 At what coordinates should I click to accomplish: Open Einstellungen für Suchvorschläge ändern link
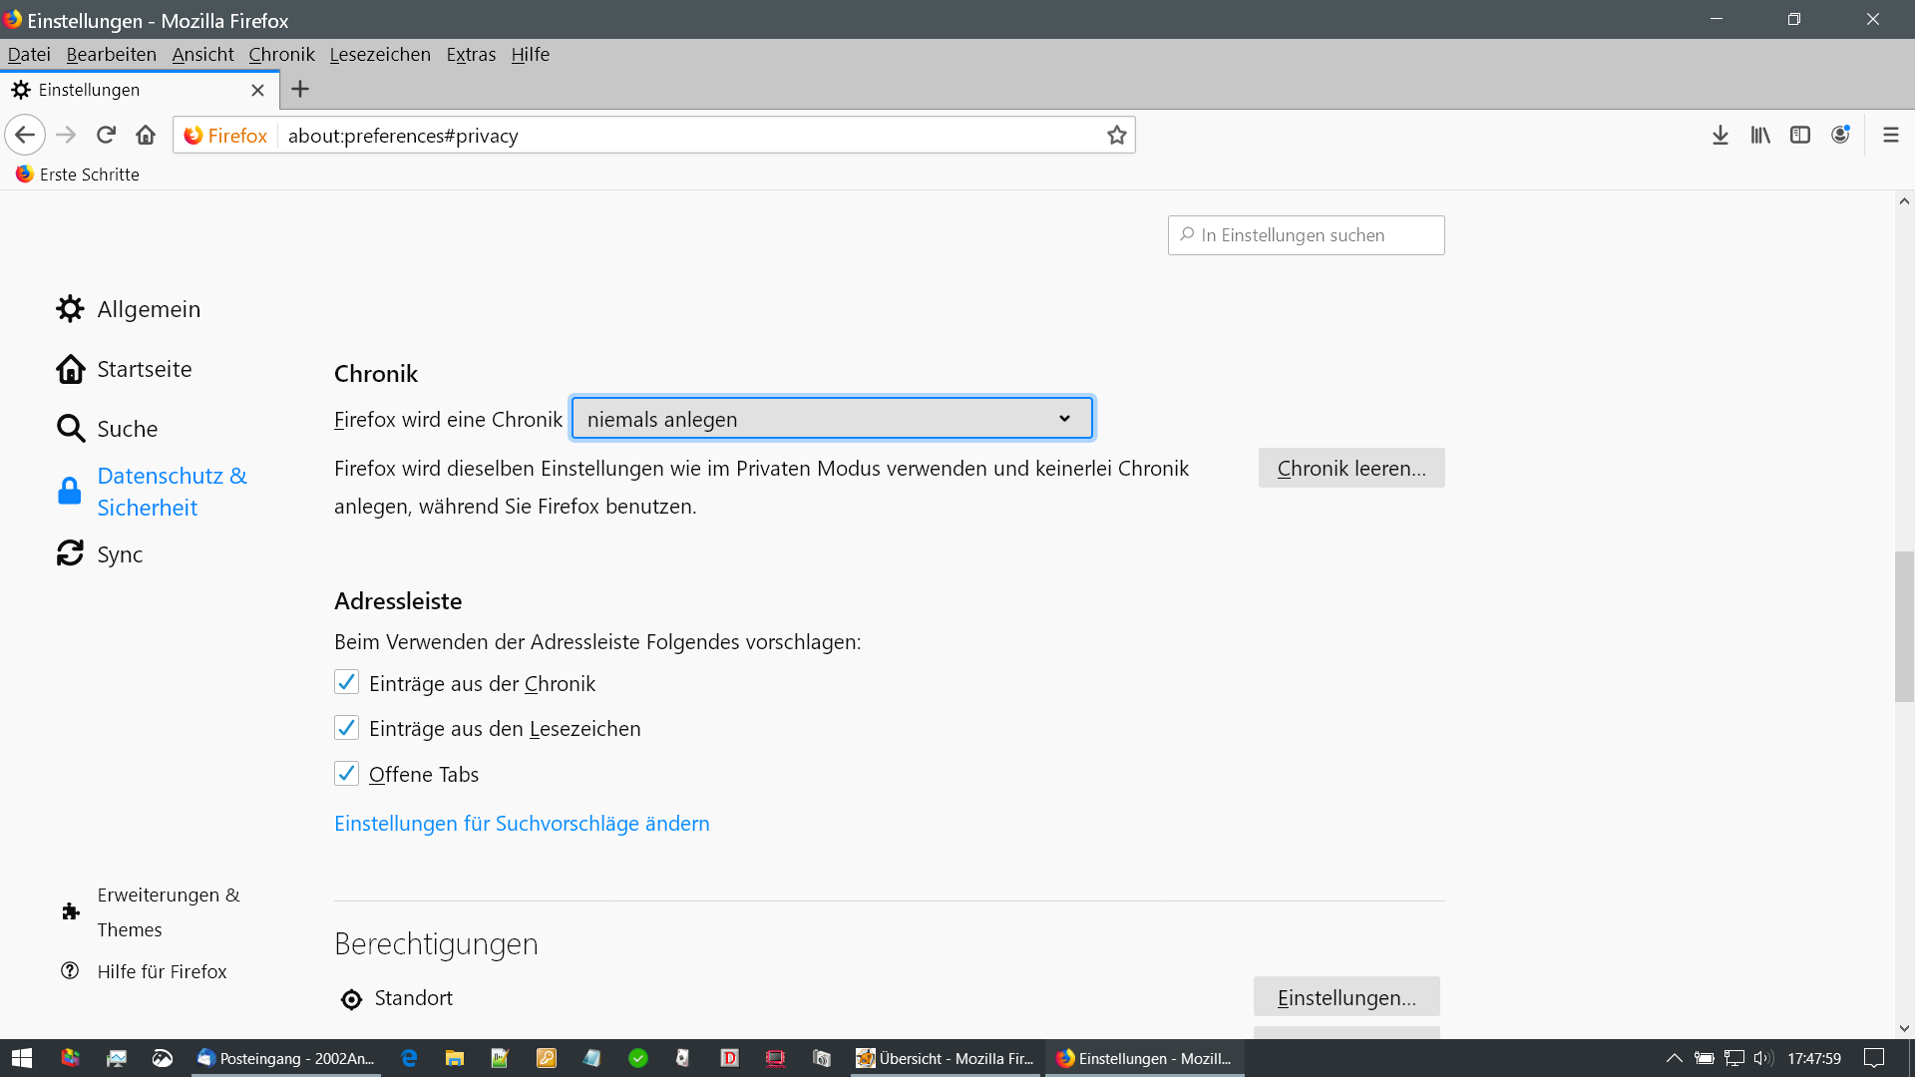522,824
